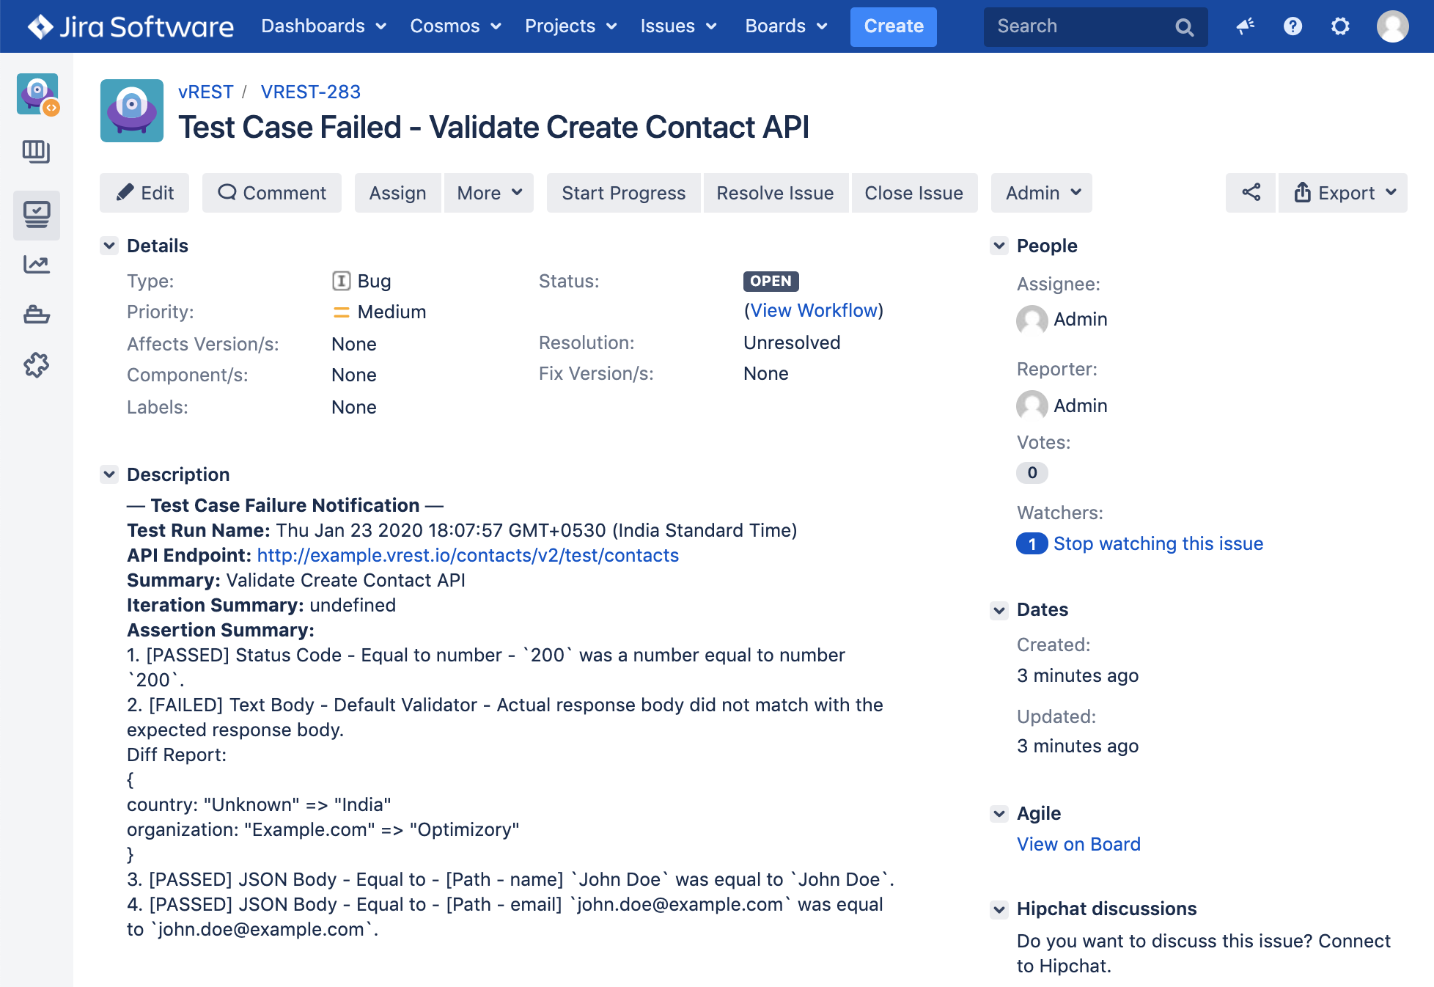Open the releases ship icon in sidebar
This screenshot has height=987, width=1434.
(x=37, y=315)
